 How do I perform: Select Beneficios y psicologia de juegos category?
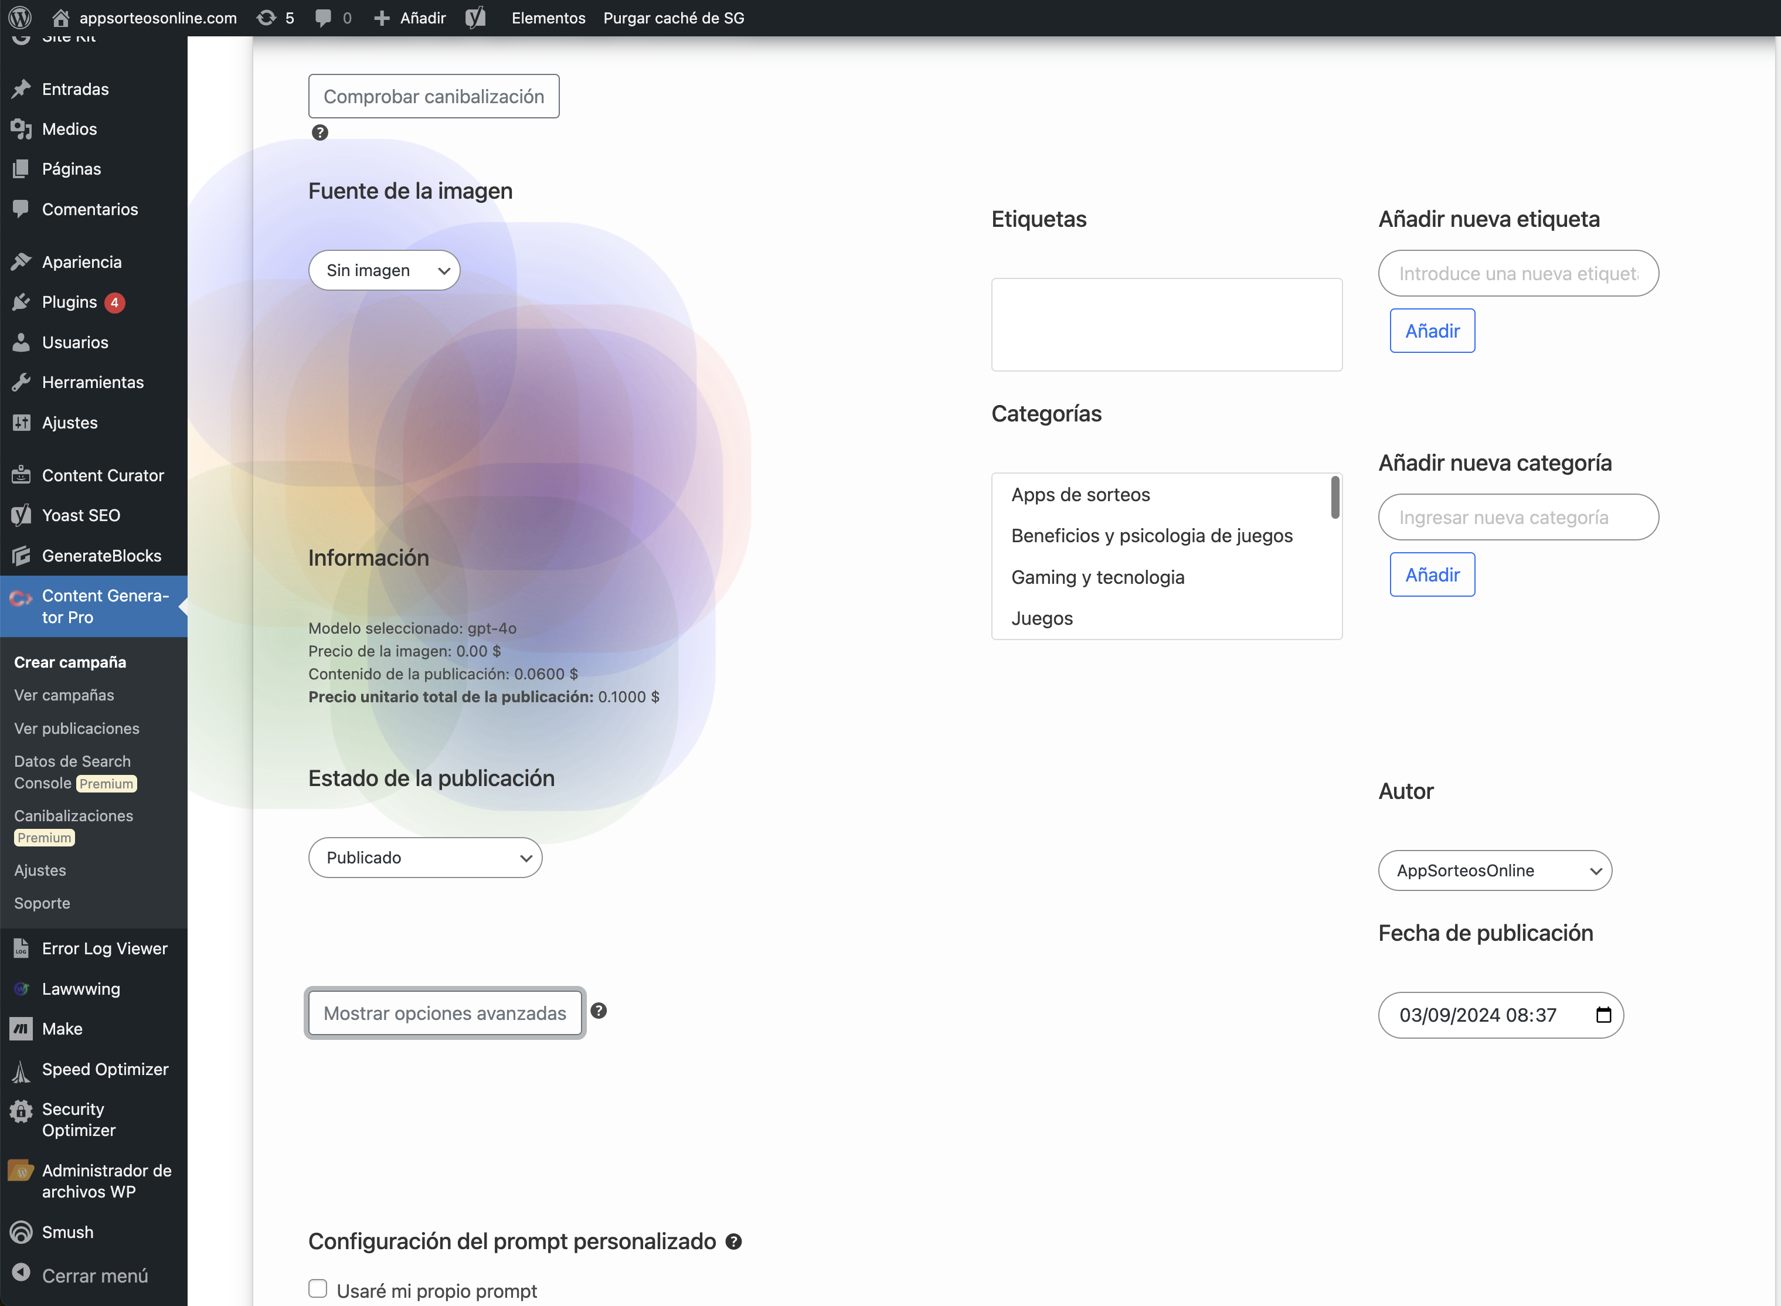(x=1152, y=535)
